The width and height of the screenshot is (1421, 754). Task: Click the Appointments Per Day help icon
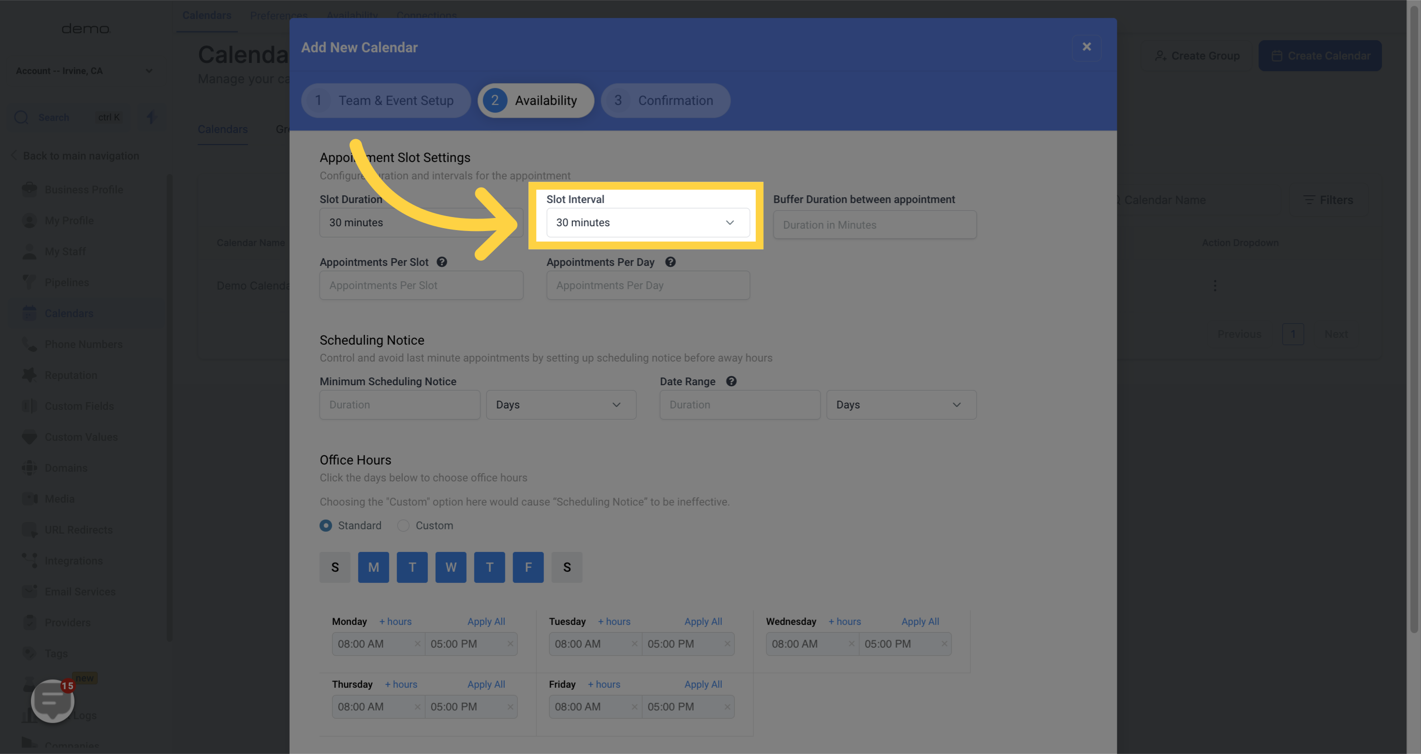670,262
